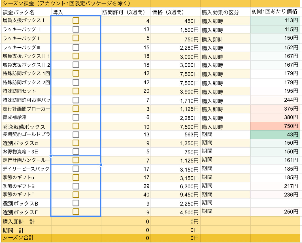Toggle the 特殊訪問セット purchase checkbox
Viewport: 302px width, 243px height.
pyautogui.click(x=76, y=91)
